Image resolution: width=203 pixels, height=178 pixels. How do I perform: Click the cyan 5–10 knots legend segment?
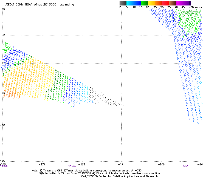130,3
